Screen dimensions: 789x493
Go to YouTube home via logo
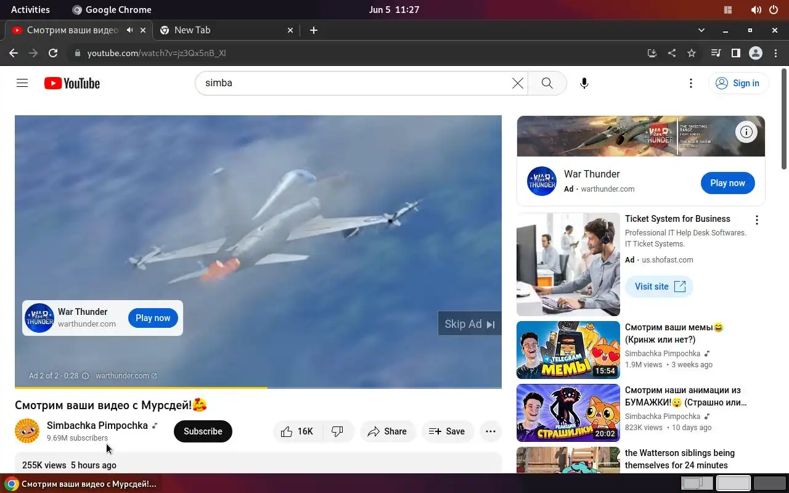[x=72, y=83]
